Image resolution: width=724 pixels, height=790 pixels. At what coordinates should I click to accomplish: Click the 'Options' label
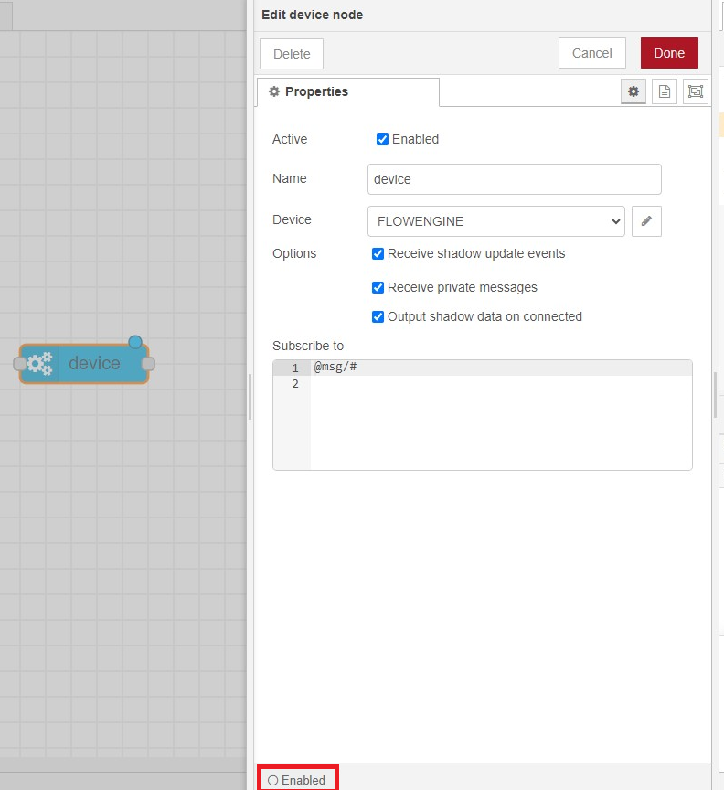294,253
